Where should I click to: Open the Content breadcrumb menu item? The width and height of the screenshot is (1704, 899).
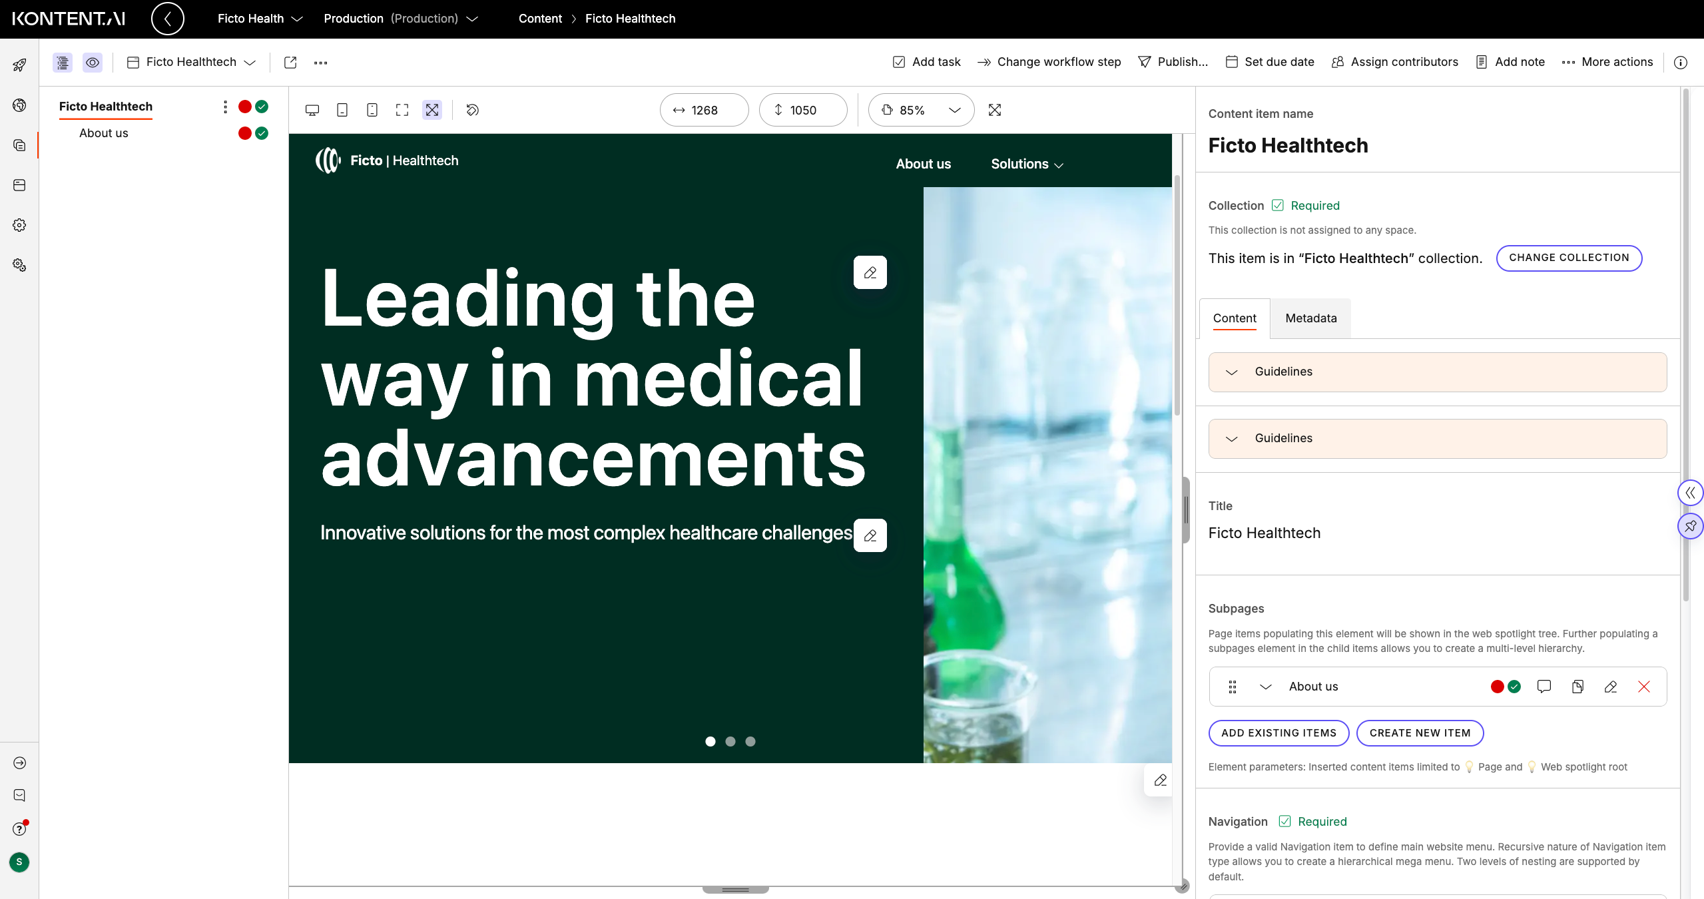pos(539,19)
